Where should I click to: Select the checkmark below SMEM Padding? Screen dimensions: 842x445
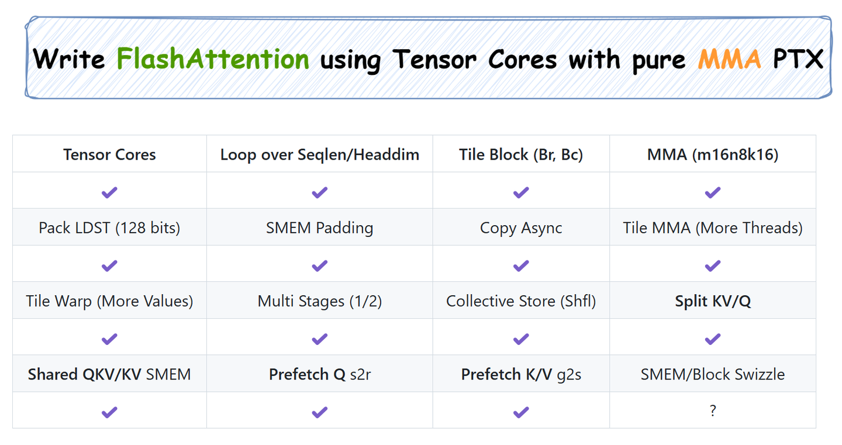[x=319, y=266]
